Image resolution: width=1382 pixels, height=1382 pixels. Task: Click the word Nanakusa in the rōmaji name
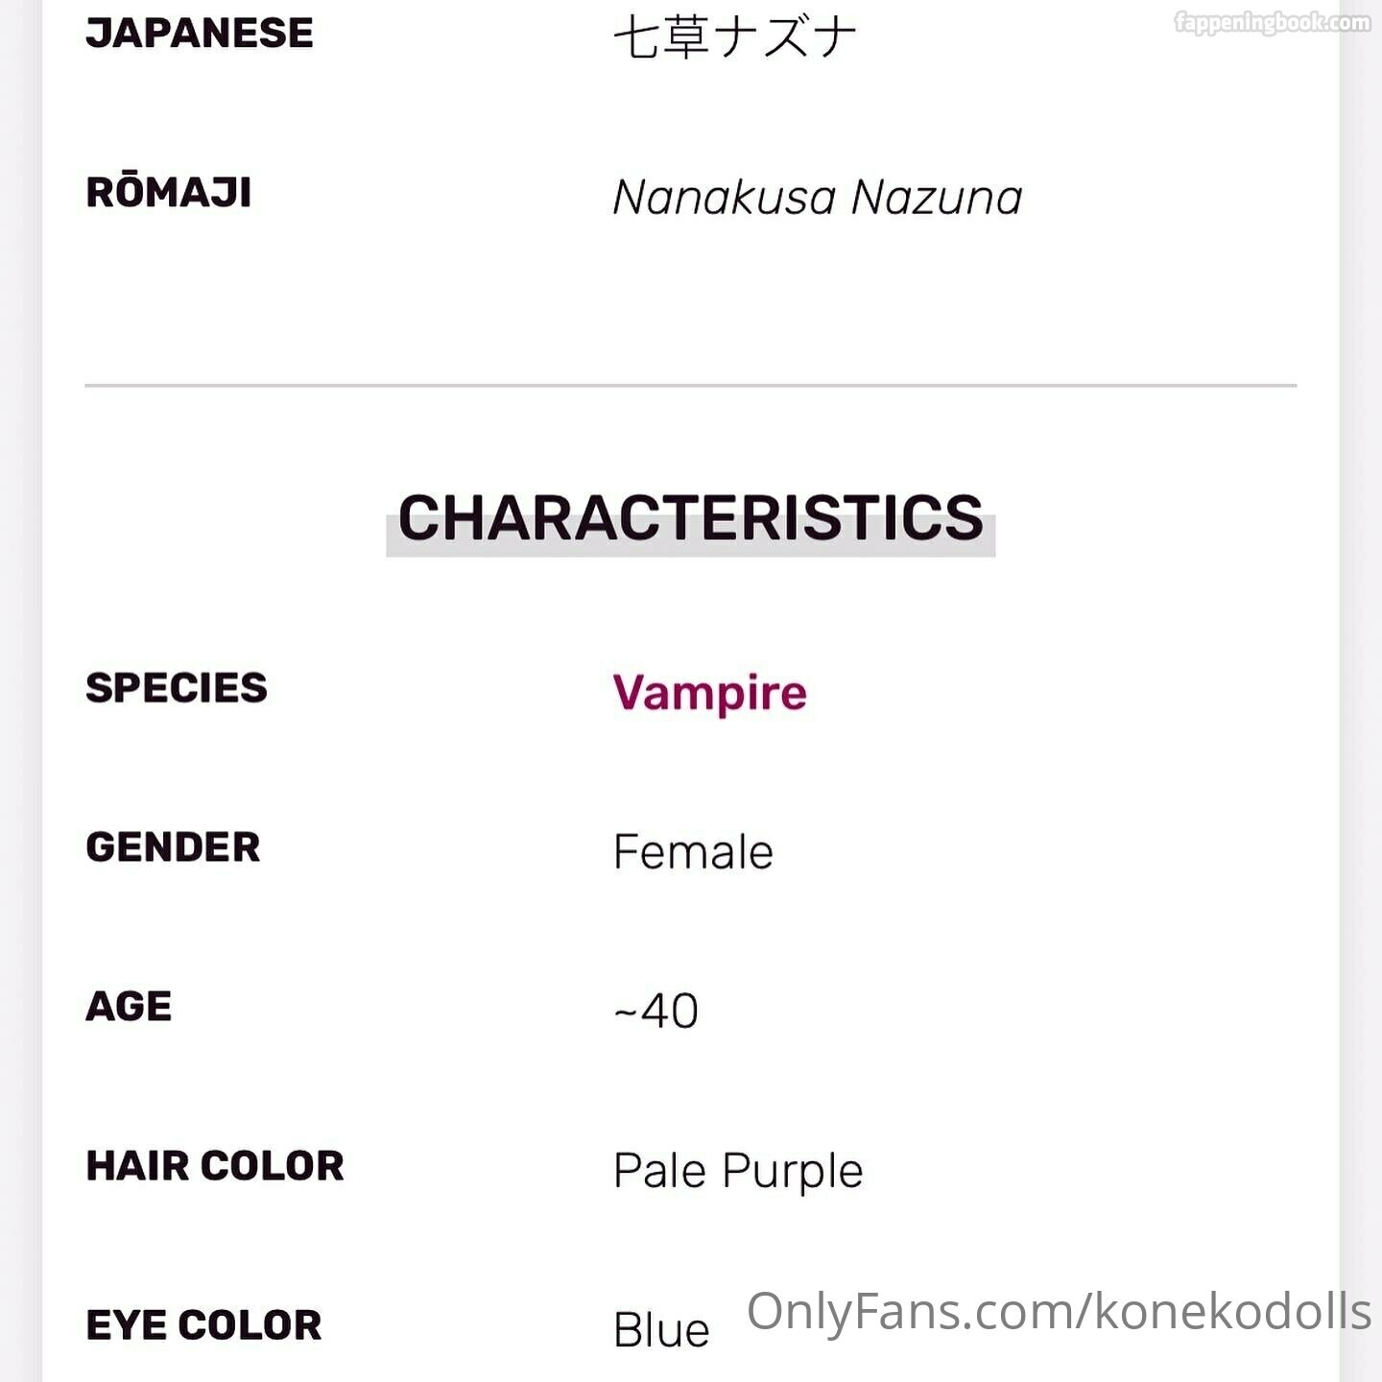click(x=725, y=198)
